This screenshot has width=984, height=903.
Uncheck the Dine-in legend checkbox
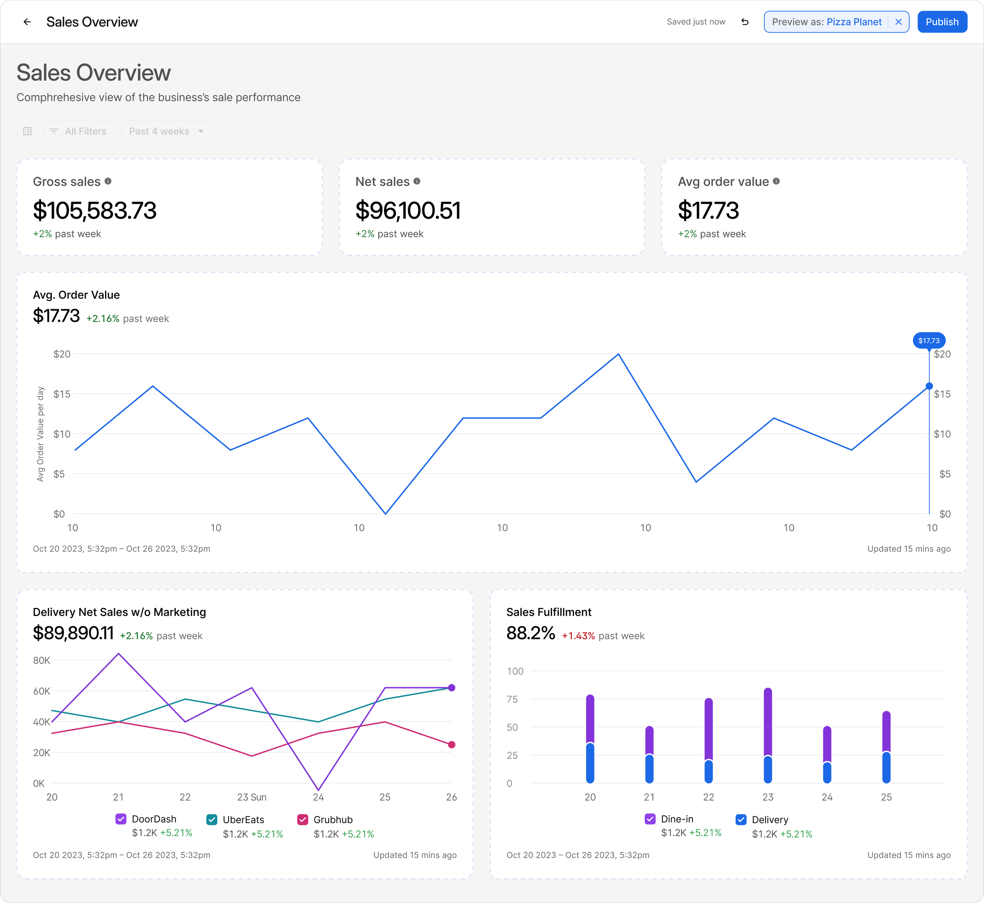(649, 819)
